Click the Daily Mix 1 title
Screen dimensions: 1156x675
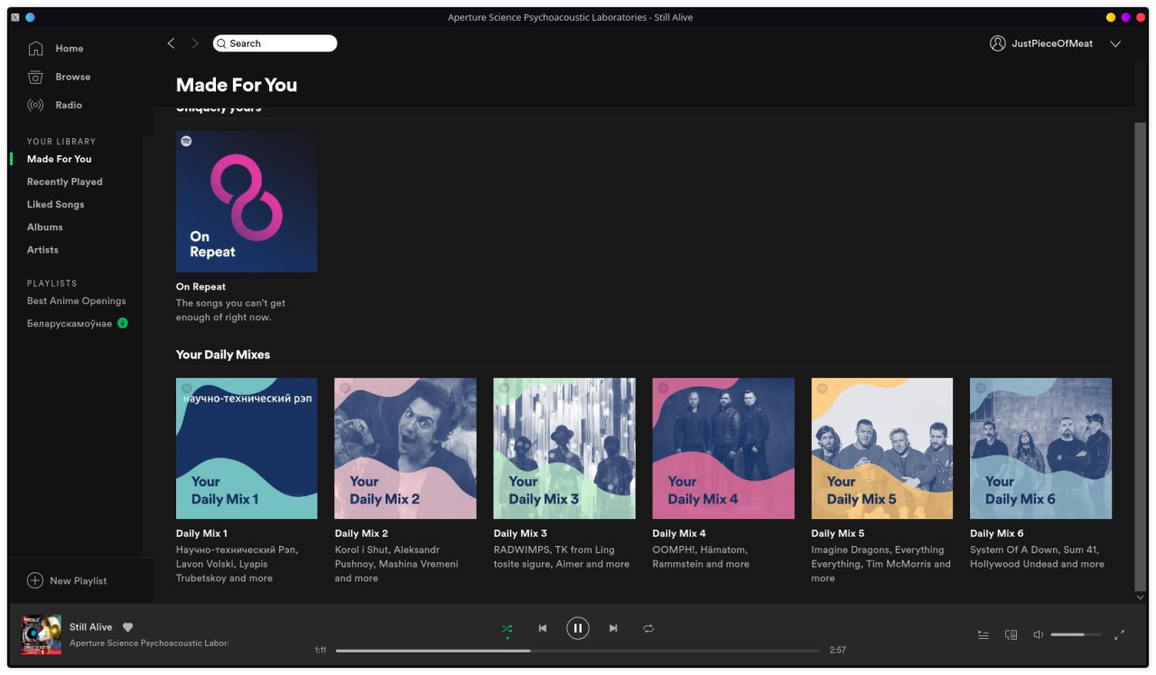pos(201,533)
